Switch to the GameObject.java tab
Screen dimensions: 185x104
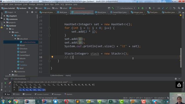point(119,12)
